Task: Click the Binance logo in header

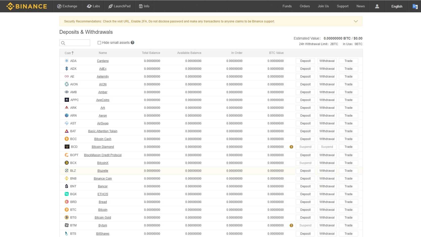Action: click(x=27, y=6)
